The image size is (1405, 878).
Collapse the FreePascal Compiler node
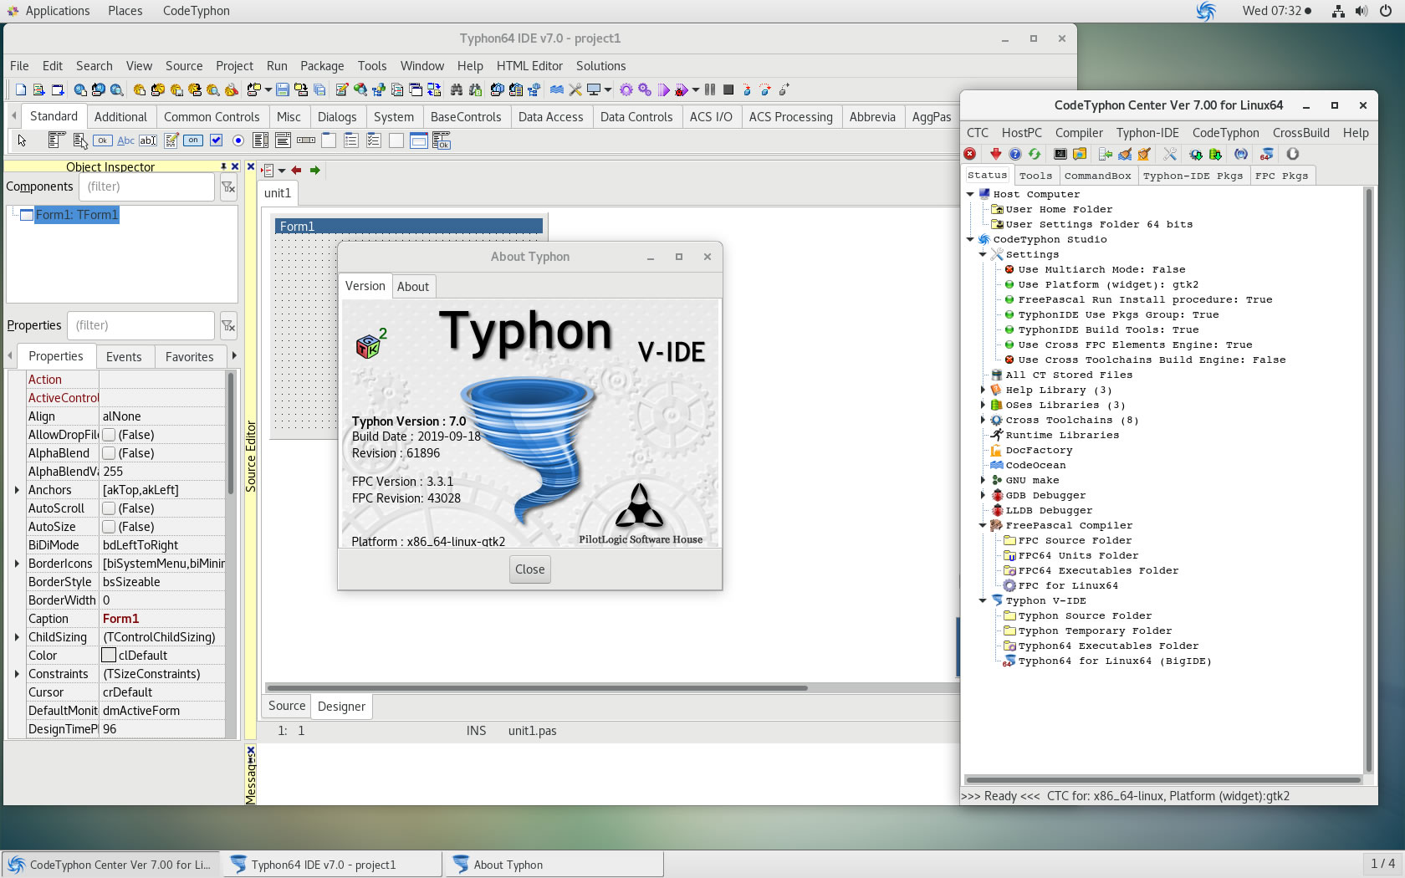[x=983, y=525]
